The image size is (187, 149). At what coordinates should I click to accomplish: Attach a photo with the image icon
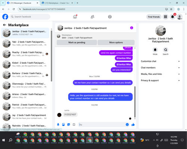click(64, 124)
